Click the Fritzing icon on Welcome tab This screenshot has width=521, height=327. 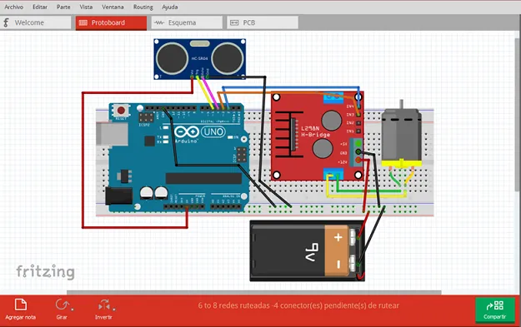6,22
